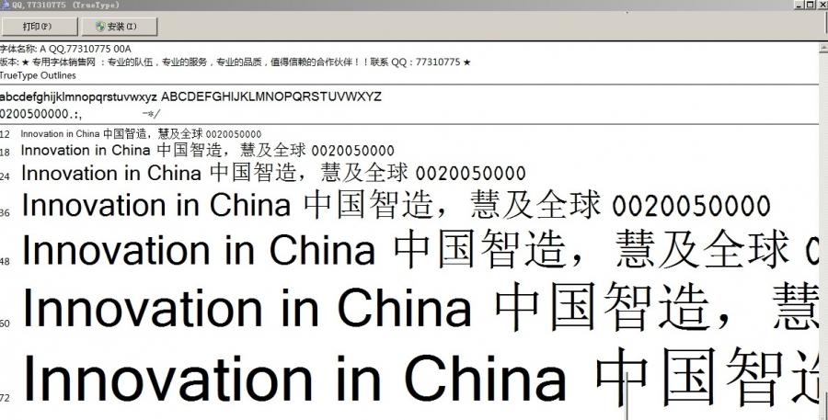Close the font preview window
This screenshot has width=828, height=420.
[822, 5]
